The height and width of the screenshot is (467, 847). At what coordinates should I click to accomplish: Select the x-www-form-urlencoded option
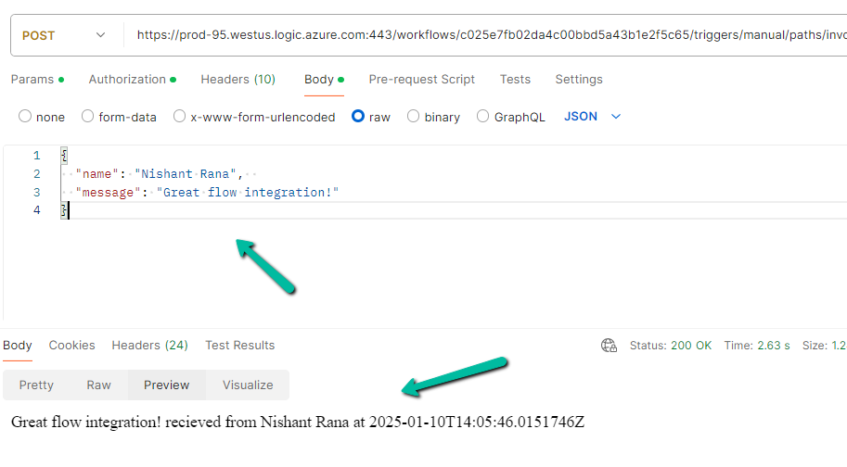pyautogui.click(x=254, y=117)
